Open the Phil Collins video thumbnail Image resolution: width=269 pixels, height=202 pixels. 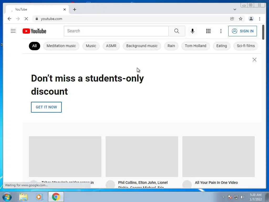pyautogui.click(x=142, y=156)
